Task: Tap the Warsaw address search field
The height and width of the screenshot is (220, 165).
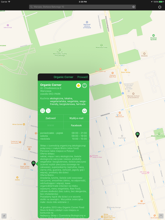Action: [x=82, y=7]
